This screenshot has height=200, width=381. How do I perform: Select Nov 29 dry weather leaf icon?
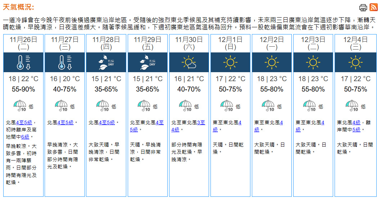click(x=148, y=63)
